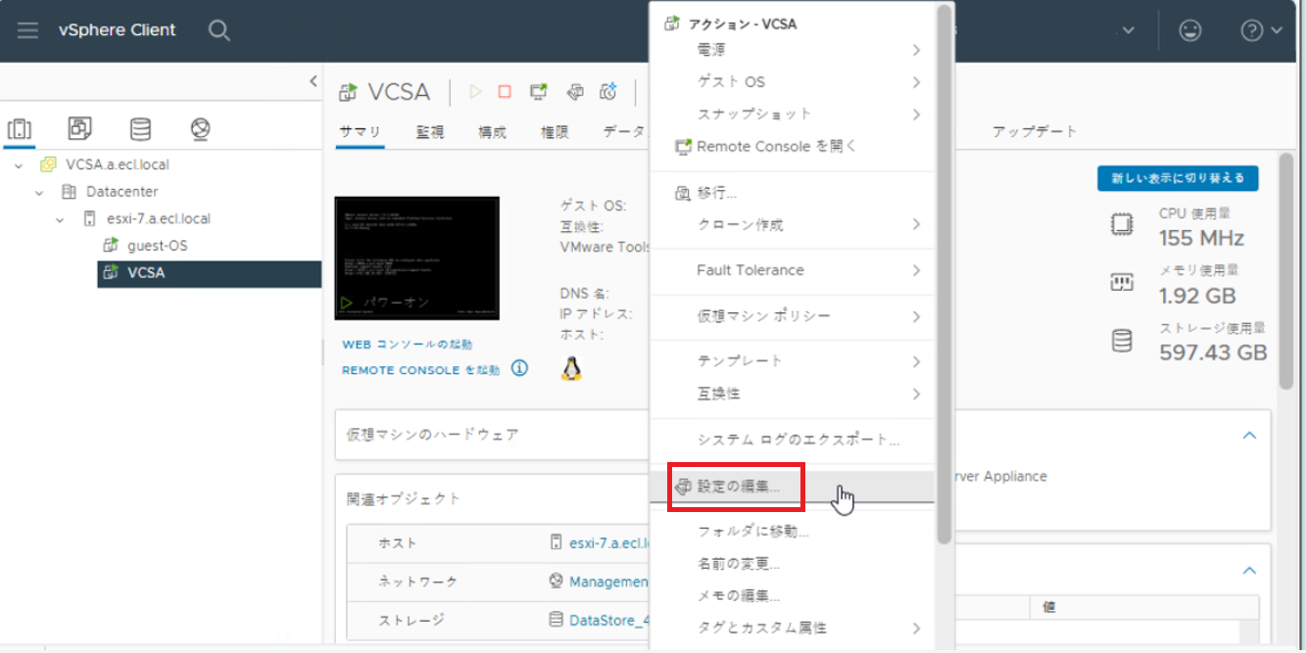The width and height of the screenshot is (1306, 653).
Task: Click WEB コンソールの起動 link
Action: (408, 345)
